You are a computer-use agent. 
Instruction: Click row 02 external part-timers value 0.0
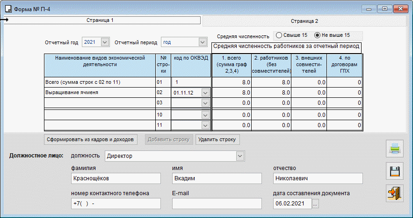(x=309, y=93)
